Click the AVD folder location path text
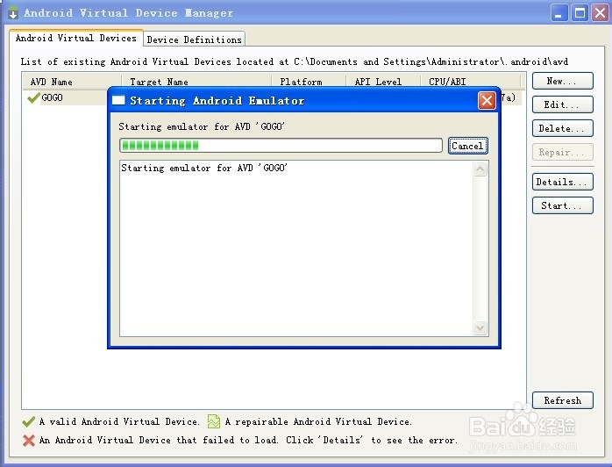Image resolution: width=612 pixels, height=467 pixels. pyautogui.click(x=431, y=61)
